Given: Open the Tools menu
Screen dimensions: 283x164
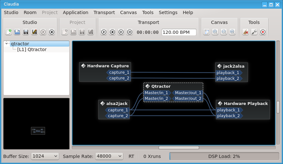Looking at the screenshot, I should [x=148, y=12].
